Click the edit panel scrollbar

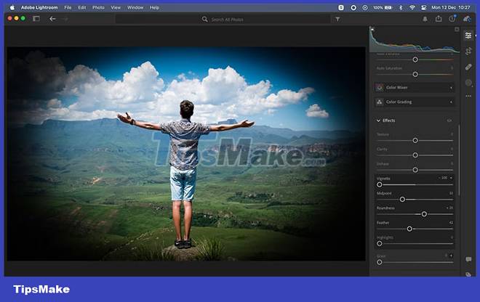[x=459, y=160]
